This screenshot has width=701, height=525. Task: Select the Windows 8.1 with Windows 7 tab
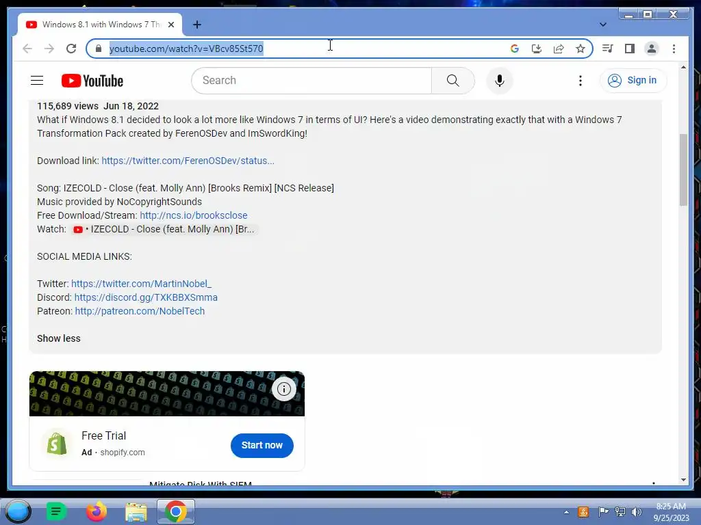pos(100,25)
